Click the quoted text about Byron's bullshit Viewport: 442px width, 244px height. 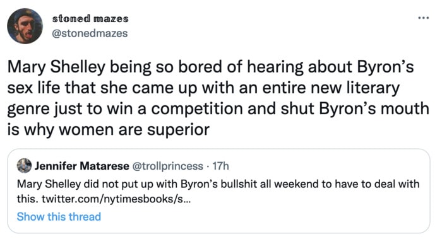(x=218, y=184)
